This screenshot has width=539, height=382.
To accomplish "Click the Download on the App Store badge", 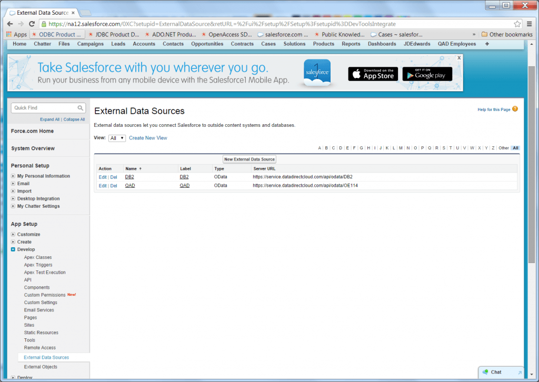I will (373, 74).
